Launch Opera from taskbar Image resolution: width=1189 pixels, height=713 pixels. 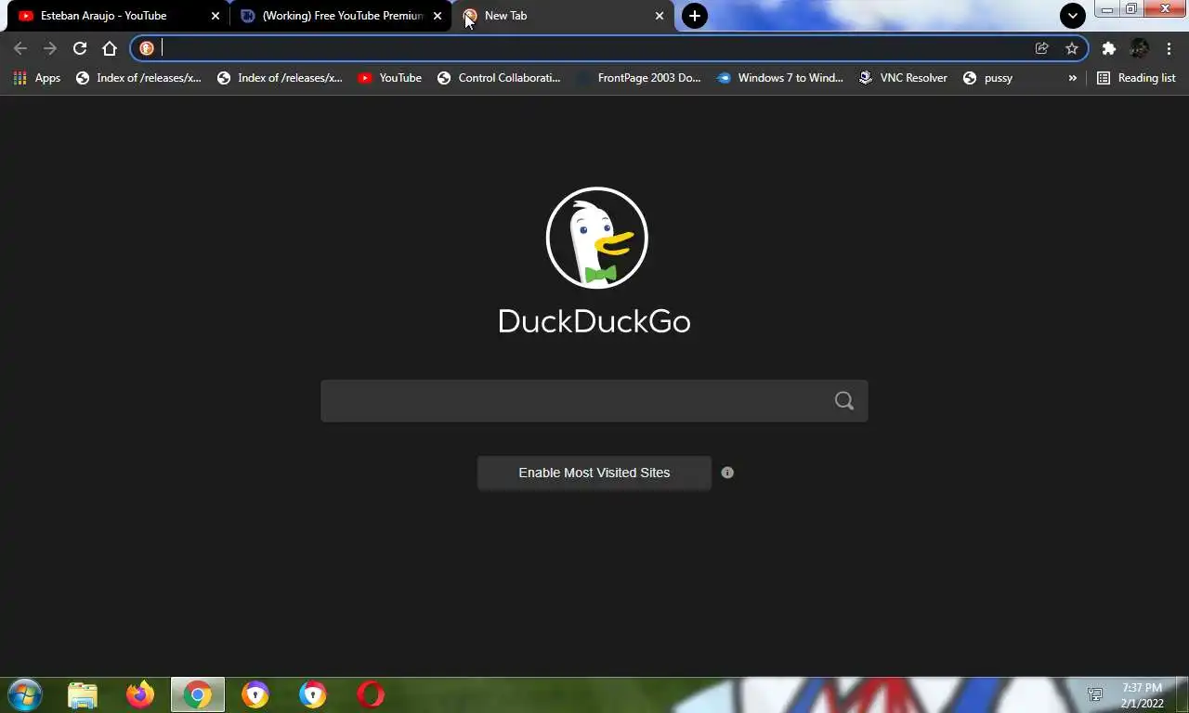371,694
